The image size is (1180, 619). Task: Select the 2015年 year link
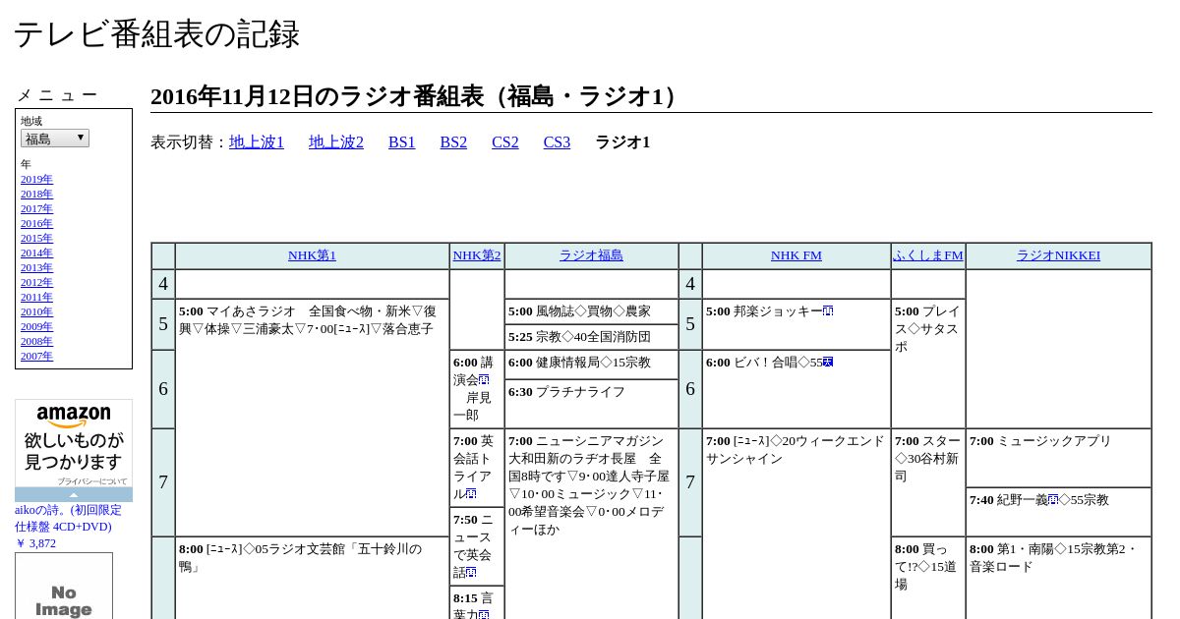coord(36,238)
